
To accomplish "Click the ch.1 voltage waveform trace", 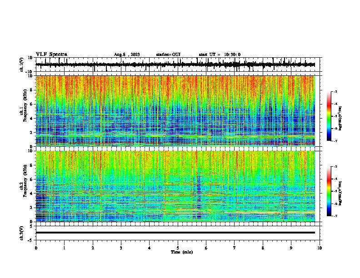I will (x=175, y=65).
